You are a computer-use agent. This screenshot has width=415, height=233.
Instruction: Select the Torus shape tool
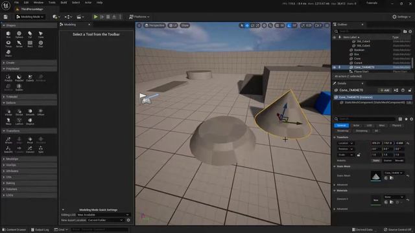coord(8,44)
